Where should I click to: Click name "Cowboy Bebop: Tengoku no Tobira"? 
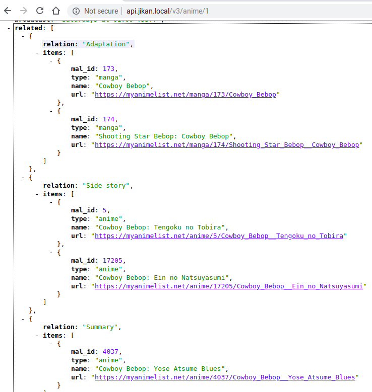click(160, 227)
